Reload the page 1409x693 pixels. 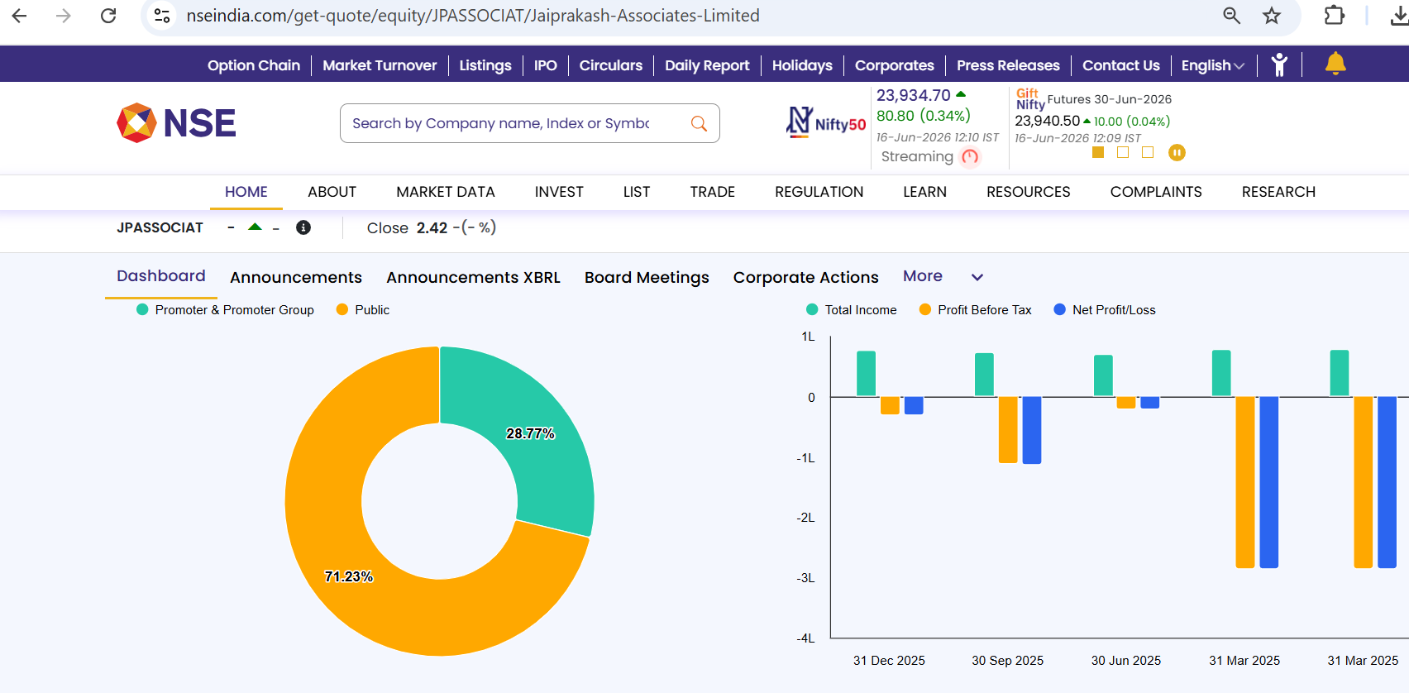pos(108,16)
